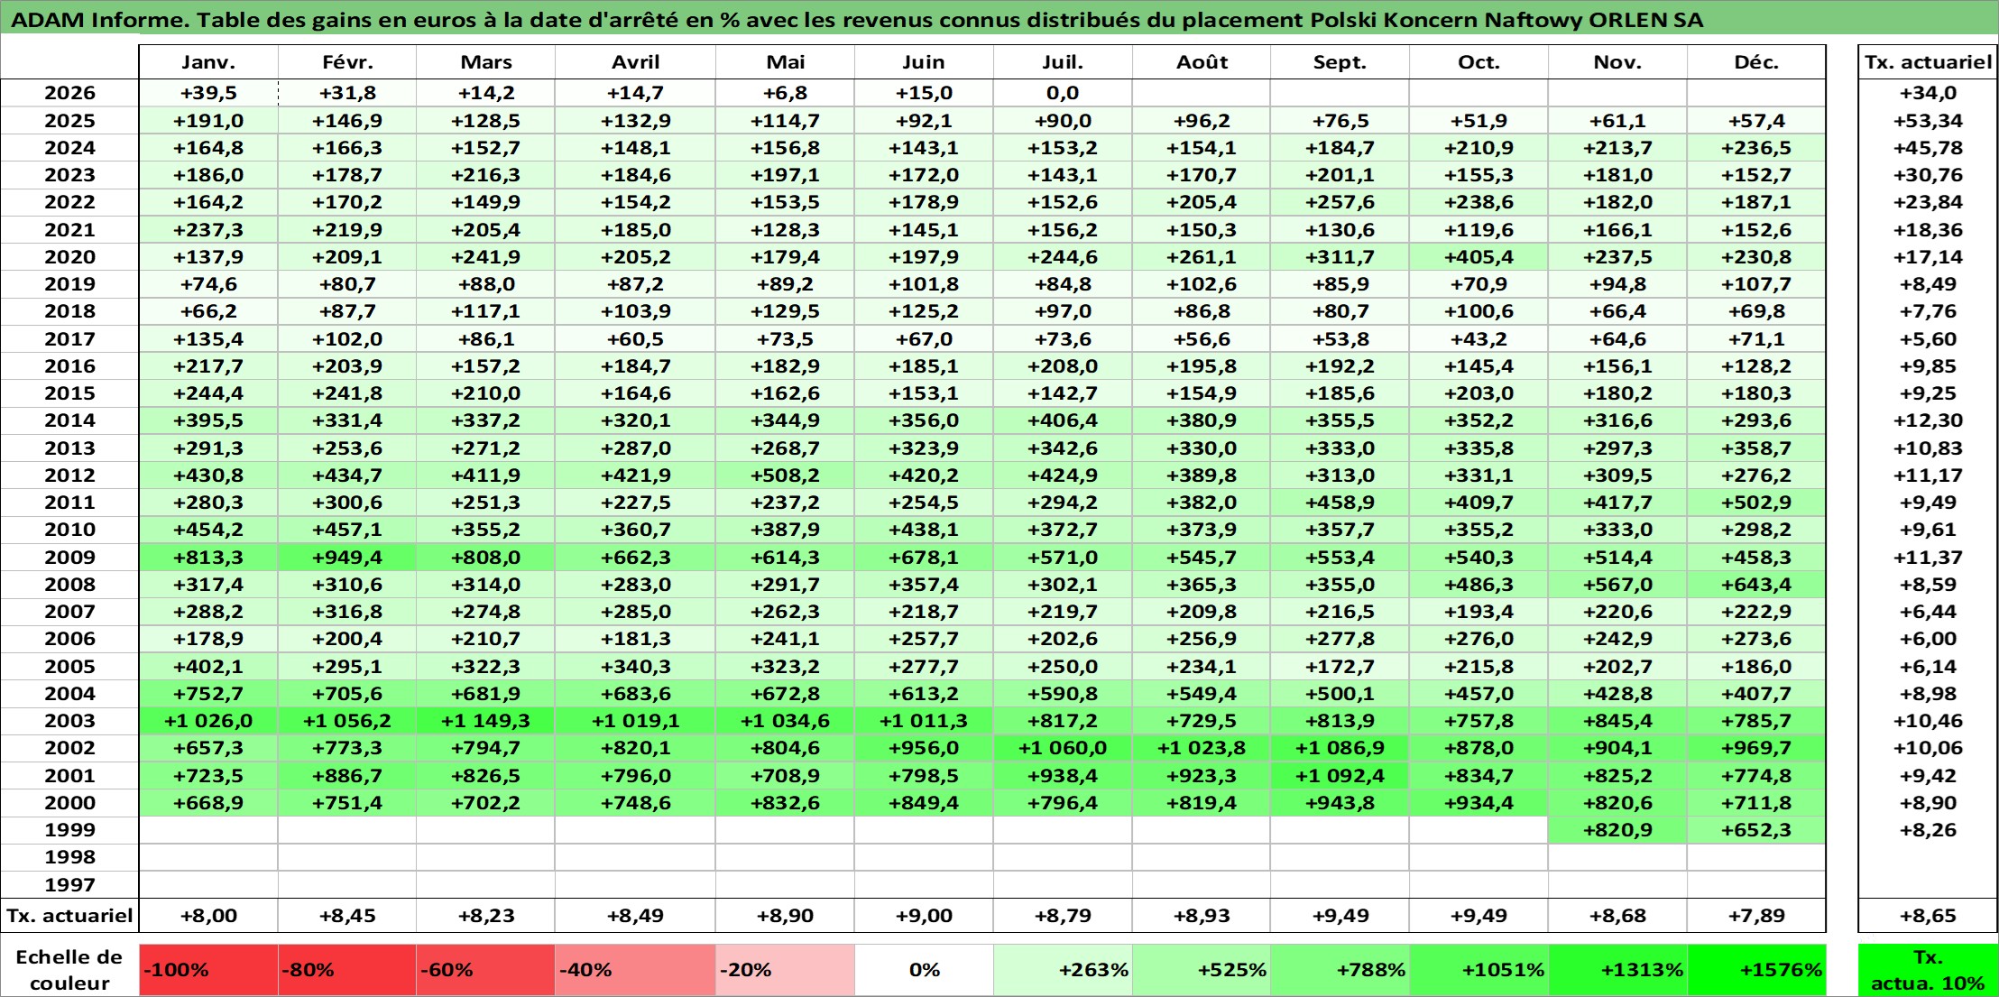Select the +9,00 June actuarial rate
The image size is (1999, 997).
tap(924, 915)
